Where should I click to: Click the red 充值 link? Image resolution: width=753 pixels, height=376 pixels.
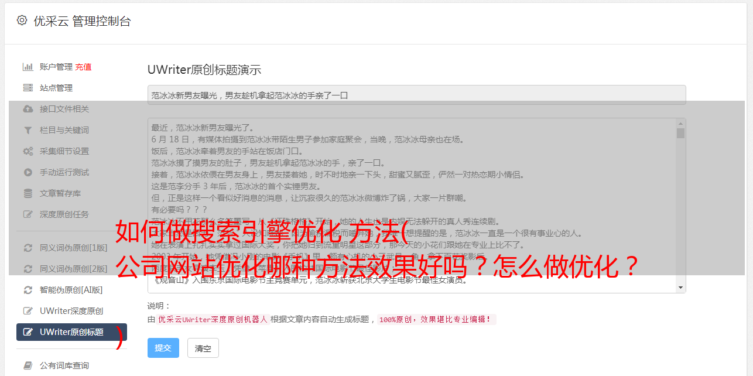83,67
